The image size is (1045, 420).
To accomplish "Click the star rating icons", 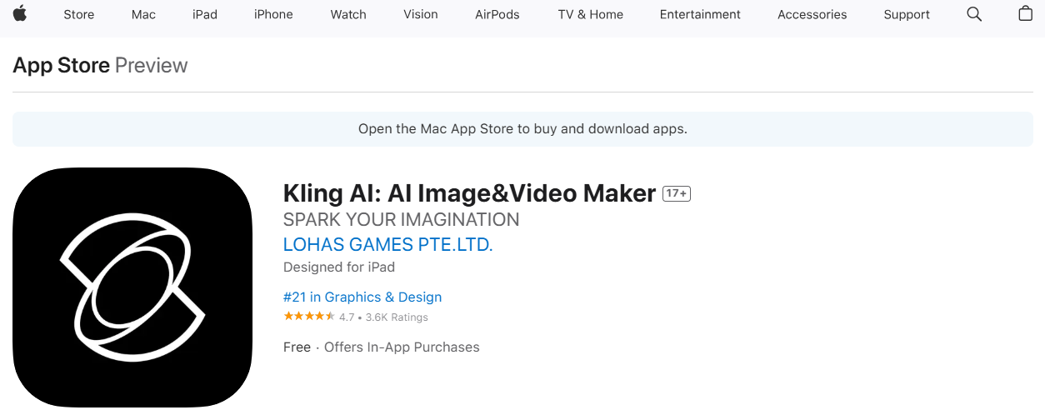I will 309,317.
